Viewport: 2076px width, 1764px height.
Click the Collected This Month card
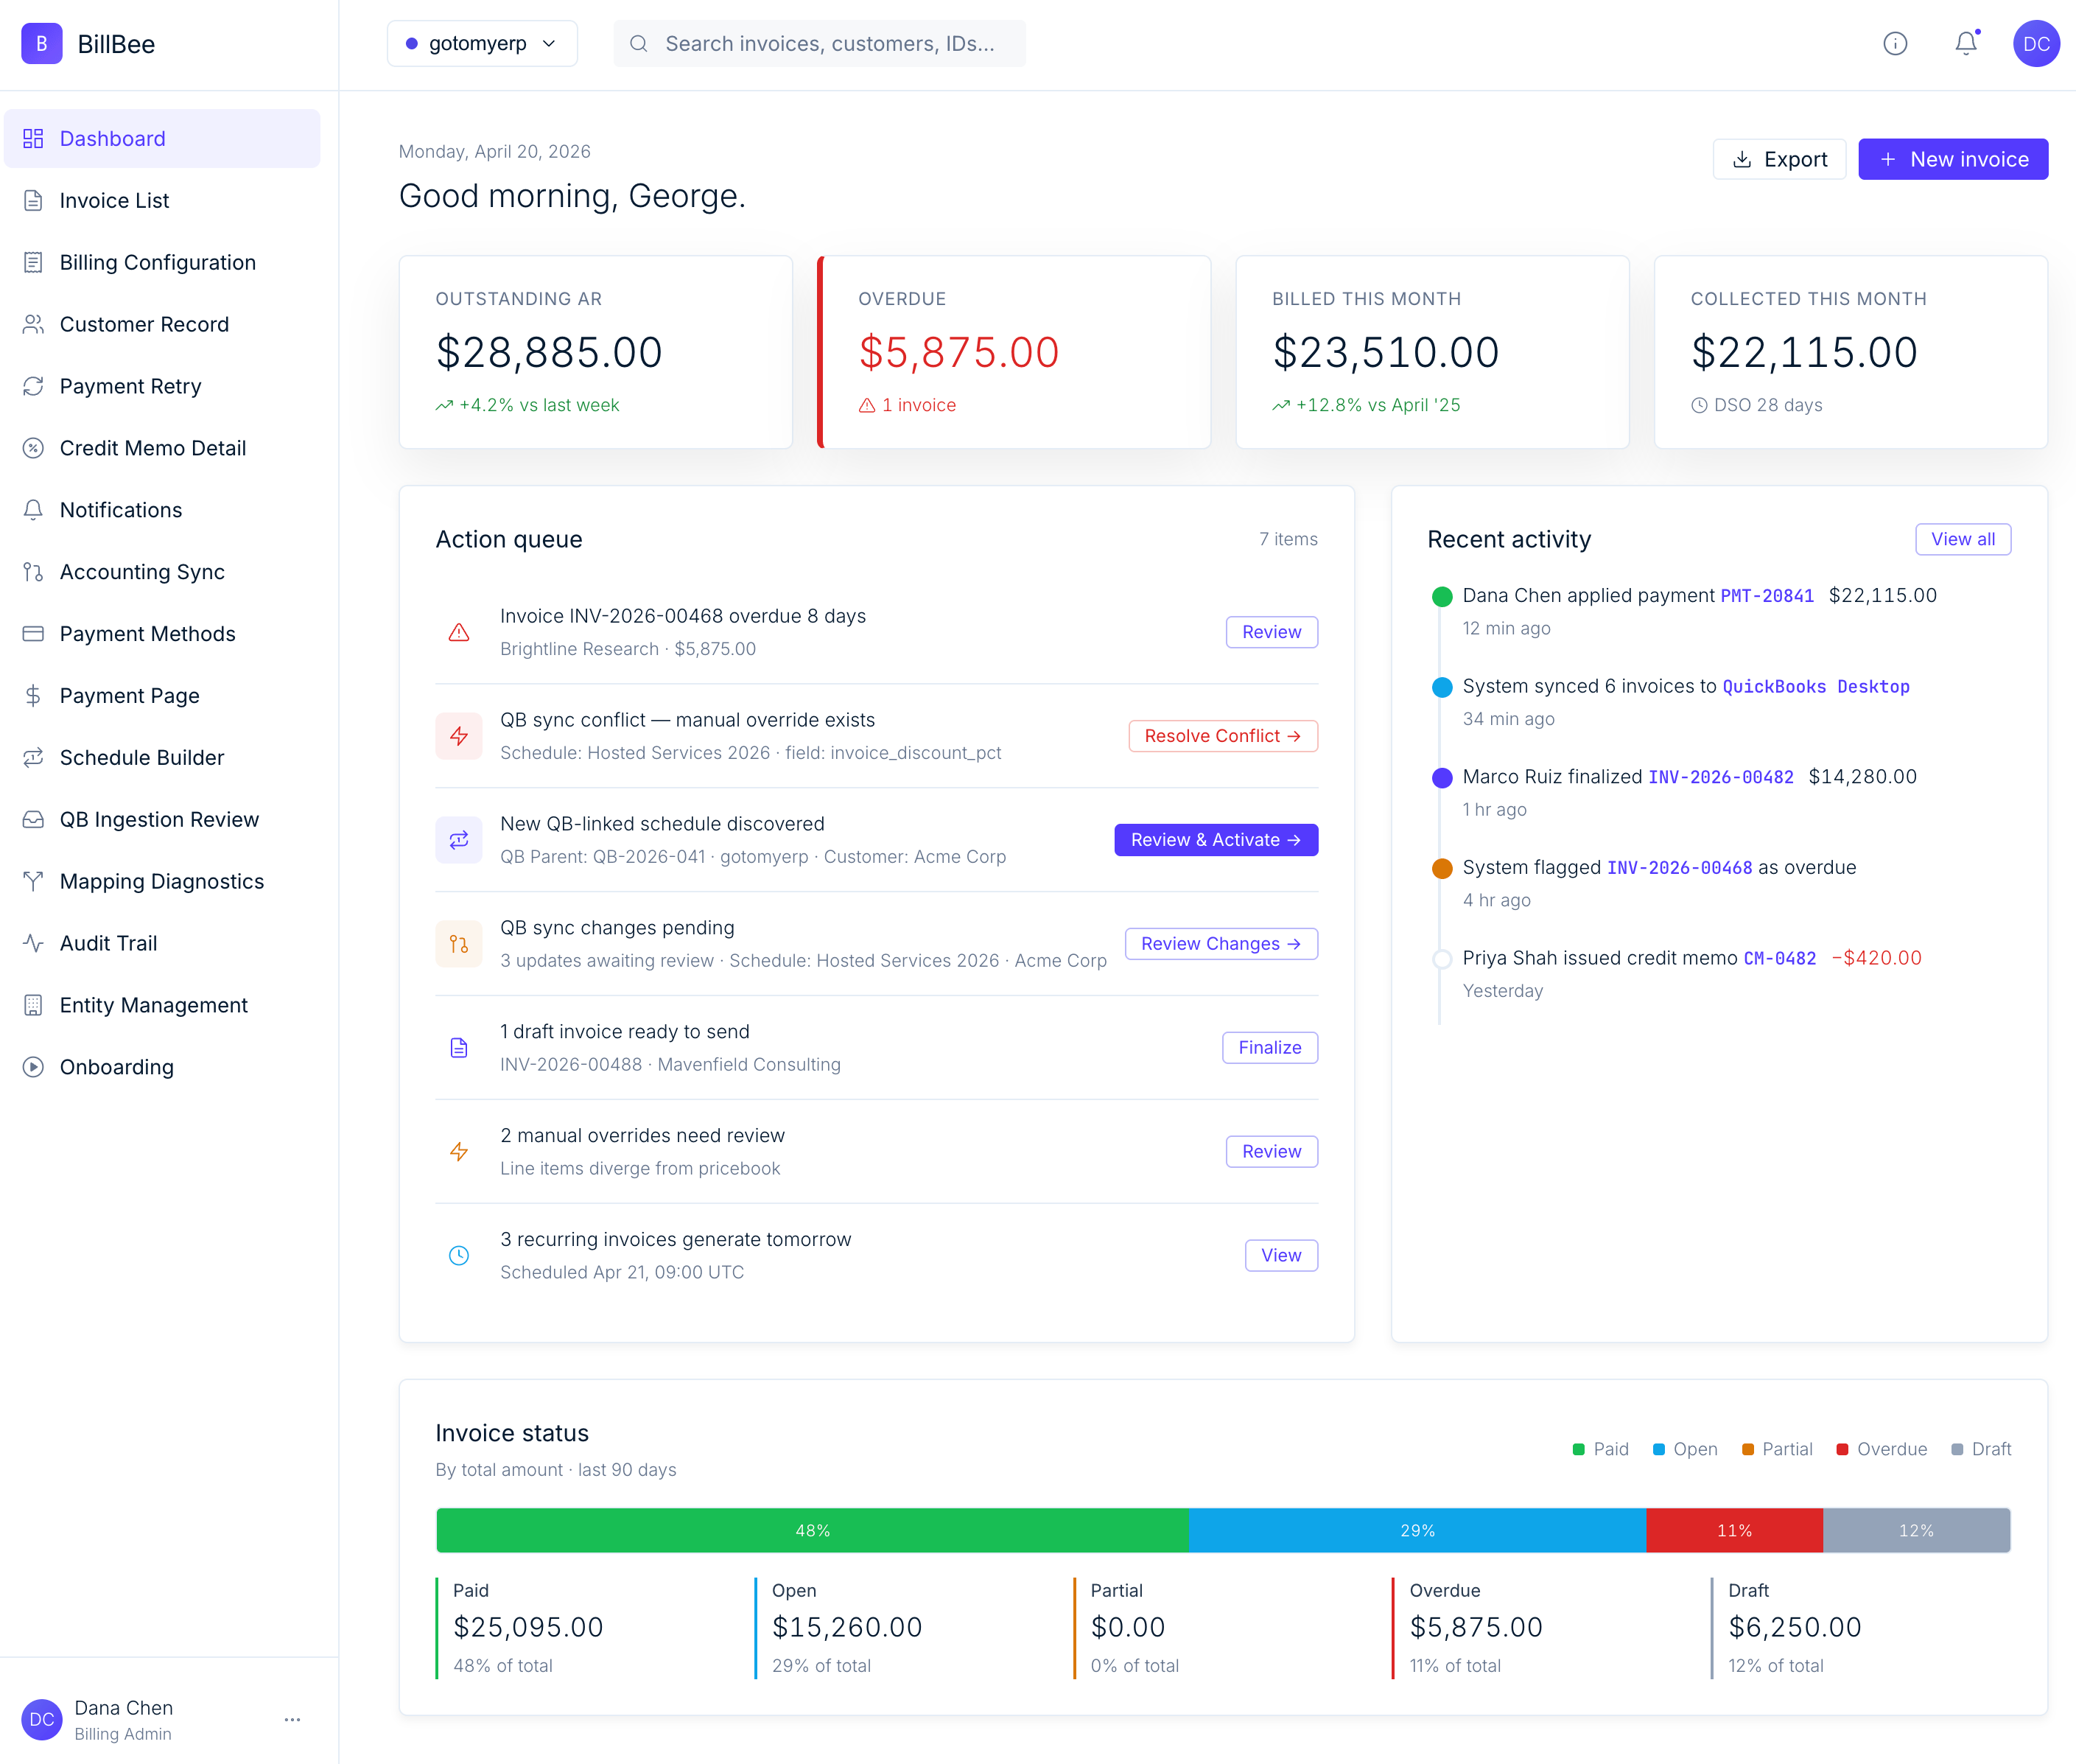(x=1850, y=352)
